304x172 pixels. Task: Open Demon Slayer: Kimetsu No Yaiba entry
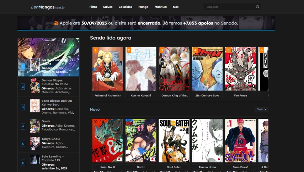click(x=48, y=86)
